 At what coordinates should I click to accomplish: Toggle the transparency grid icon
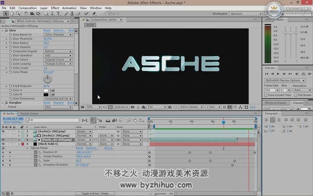[175, 107]
